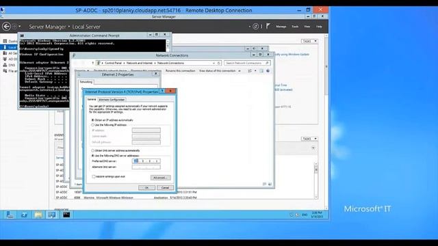
Task: Select File and Storage Services icon
Action: click(x=5, y=71)
